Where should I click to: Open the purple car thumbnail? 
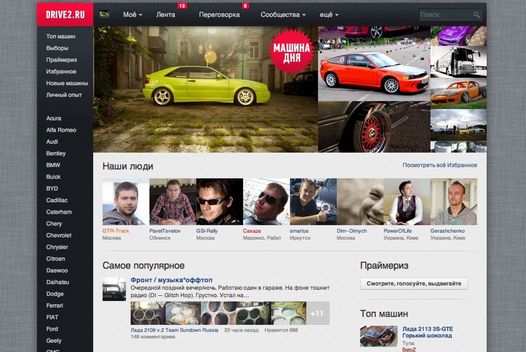point(458,36)
